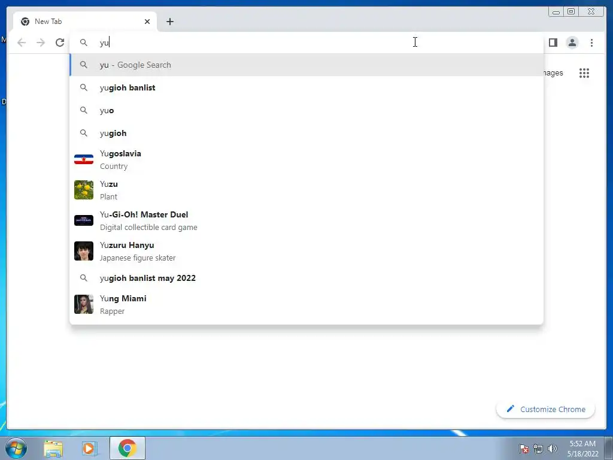Click the browser forward arrow

[41, 43]
